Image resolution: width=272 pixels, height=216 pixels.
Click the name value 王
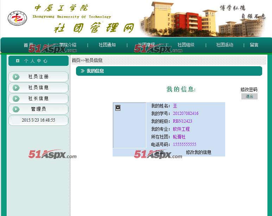(x=175, y=106)
